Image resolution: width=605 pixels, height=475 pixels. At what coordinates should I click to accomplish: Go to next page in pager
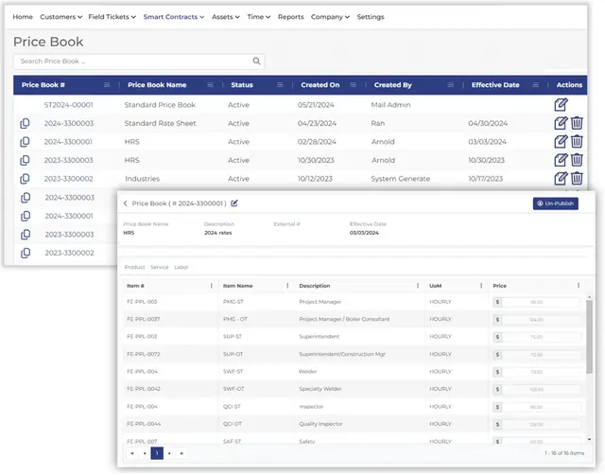169,453
